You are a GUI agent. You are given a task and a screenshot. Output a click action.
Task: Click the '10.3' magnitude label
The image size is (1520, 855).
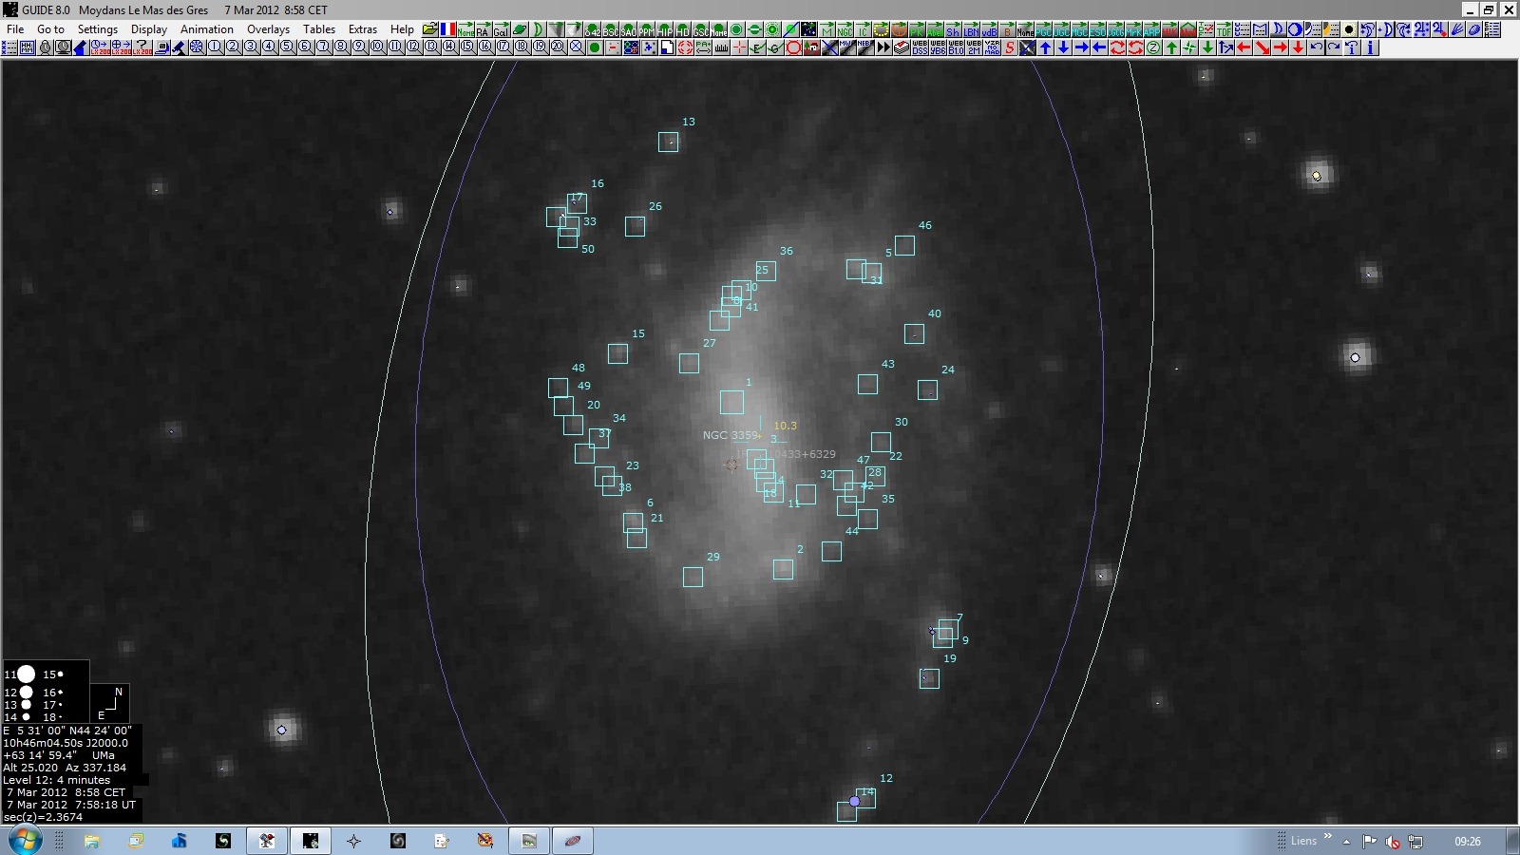click(785, 426)
